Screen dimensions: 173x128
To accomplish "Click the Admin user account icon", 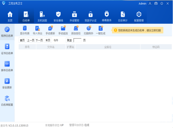I will 150,3.
